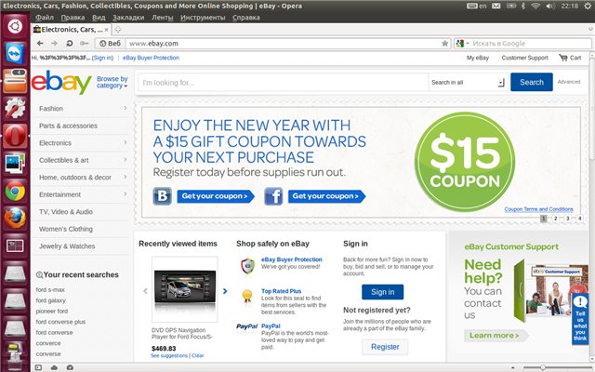The width and height of the screenshot is (595, 372).
Task: Open the Инструменты menu
Action: (x=203, y=18)
